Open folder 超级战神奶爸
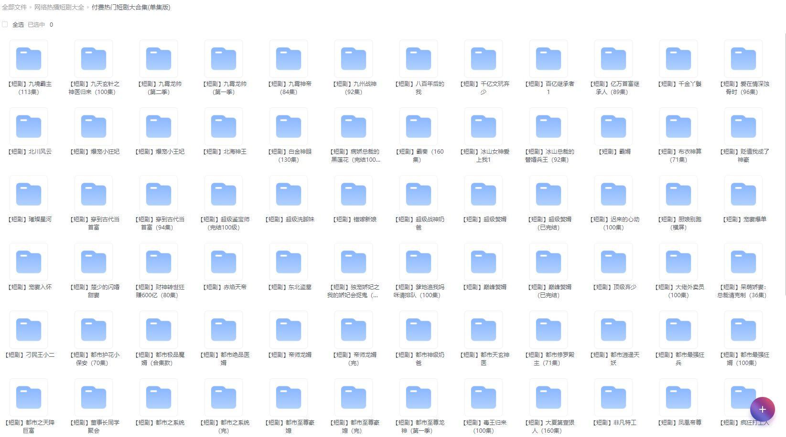Image resolution: width=786 pixels, height=437 pixels. (x=419, y=194)
